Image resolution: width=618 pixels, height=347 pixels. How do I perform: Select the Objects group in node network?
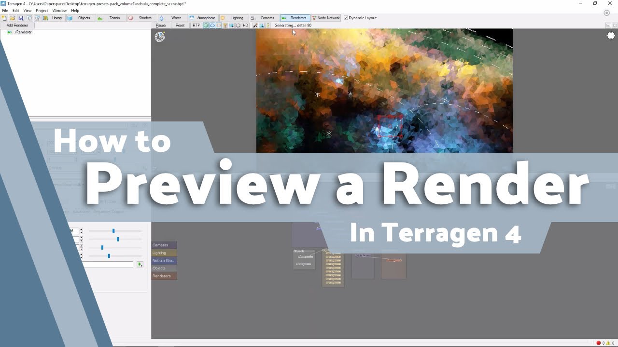click(164, 268)
